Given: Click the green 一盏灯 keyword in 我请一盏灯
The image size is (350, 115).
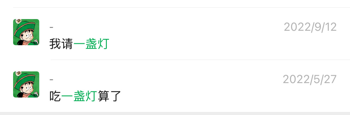Looking at the screenshot, I should (x=91, y=44).
